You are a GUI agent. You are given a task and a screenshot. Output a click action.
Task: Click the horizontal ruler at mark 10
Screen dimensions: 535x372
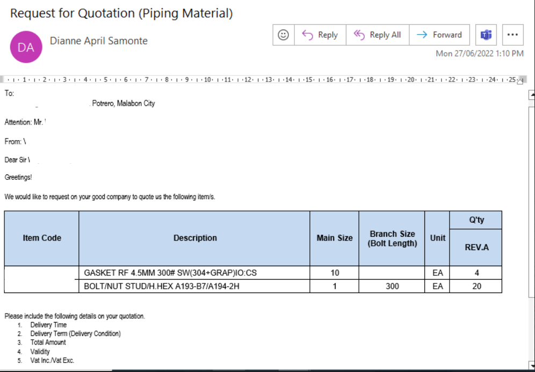[206, 79]
